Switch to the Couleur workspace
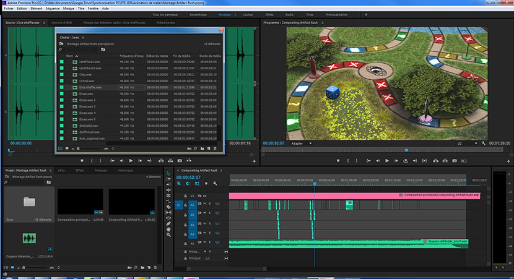 (248, 14)
